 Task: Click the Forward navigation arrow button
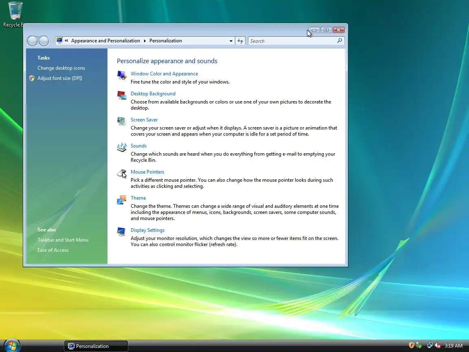pyautogui.click(x=44, y=41)
